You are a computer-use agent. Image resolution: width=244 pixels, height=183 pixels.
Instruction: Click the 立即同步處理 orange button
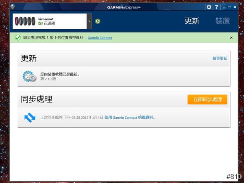(x=207, y=100)
